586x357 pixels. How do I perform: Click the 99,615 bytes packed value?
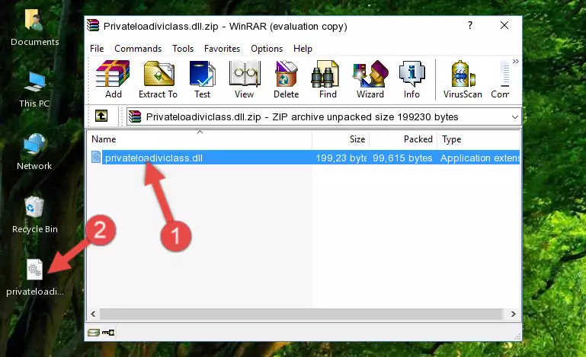pos(402,158)
